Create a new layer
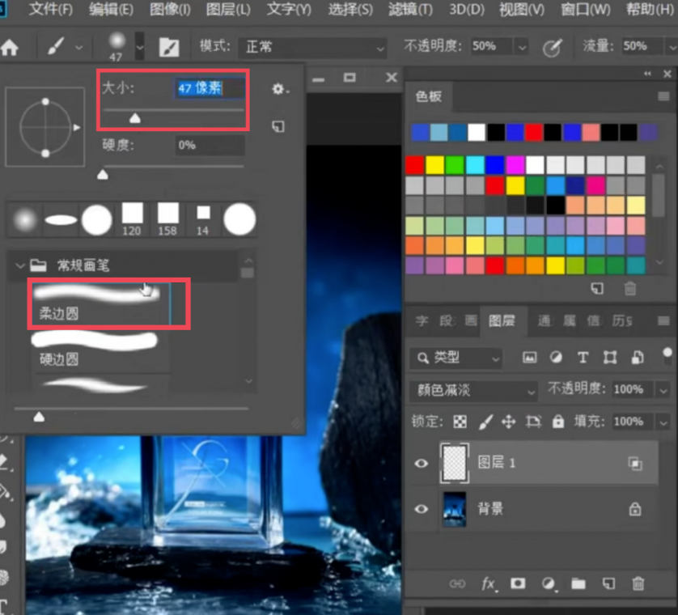Screen dimensions: 678x615 (x=608, y=584)
